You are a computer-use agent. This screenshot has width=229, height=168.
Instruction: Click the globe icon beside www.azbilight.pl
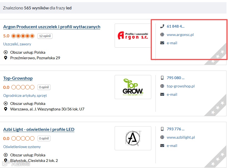[x=162, y=137]
